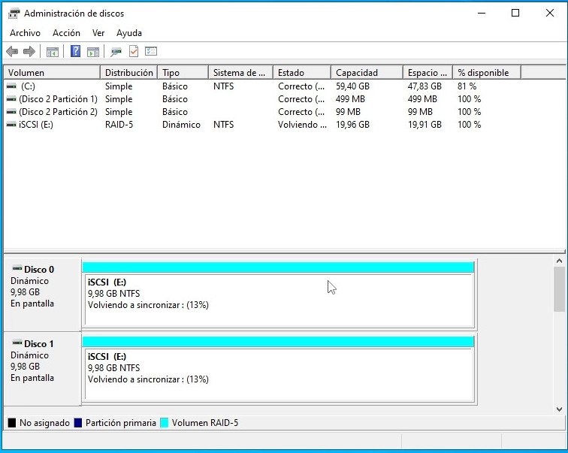This screenshot has width=568, height=453.
Task: Open the Ver menu
Action: [x=98, y=33]
